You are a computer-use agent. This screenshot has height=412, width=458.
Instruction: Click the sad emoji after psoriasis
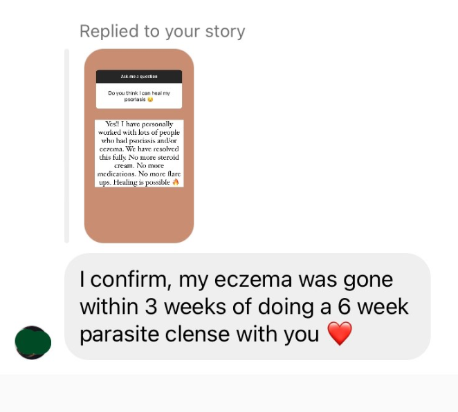(x=150, y=100)
